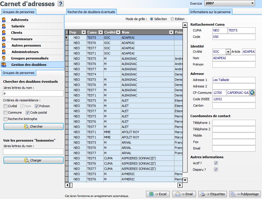This screenshot has width=262, height=199.
Task: Open the help question mark icon
Action: click(x=61, y=4)
